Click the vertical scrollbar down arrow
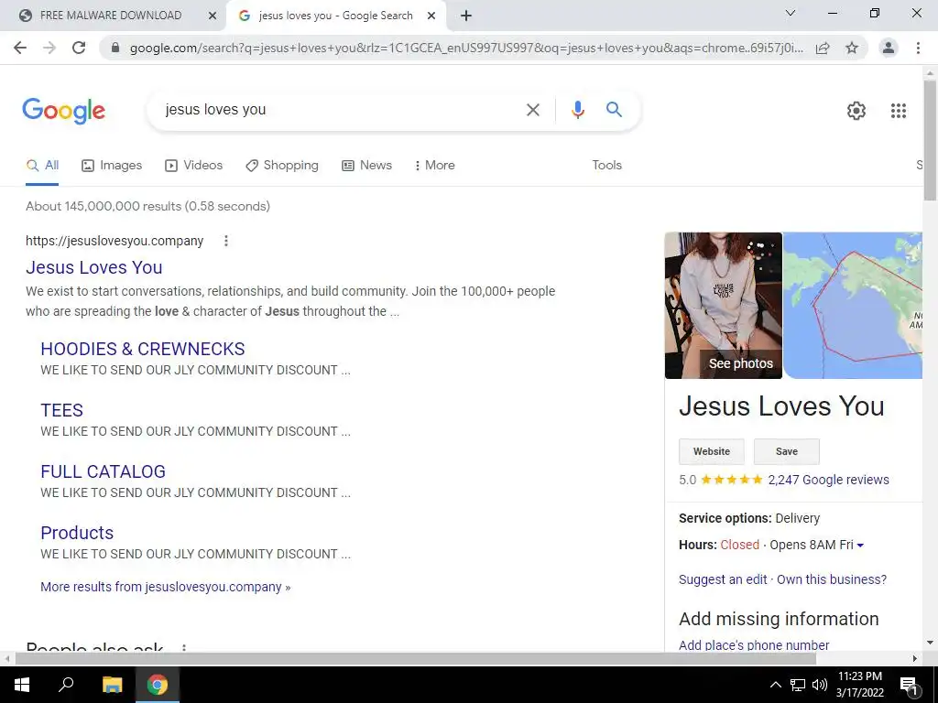The width and height of the screenshot is (938, 703). pyautogui.click(x=930, y=644)
